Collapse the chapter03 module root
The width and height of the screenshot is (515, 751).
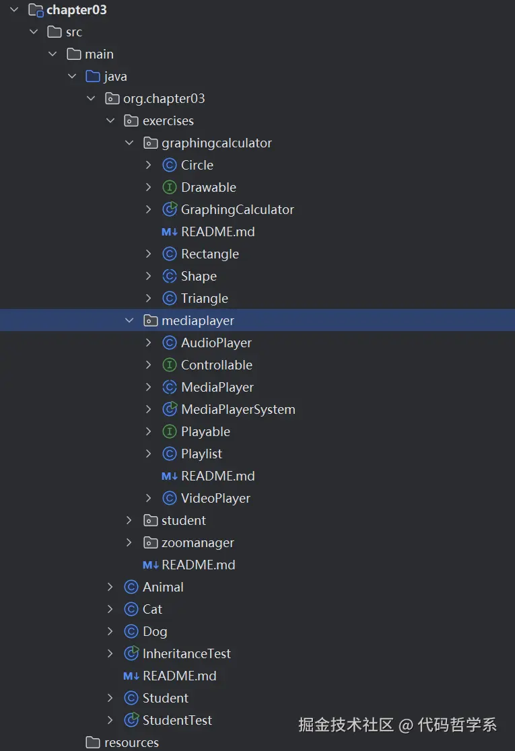point(14,9)
